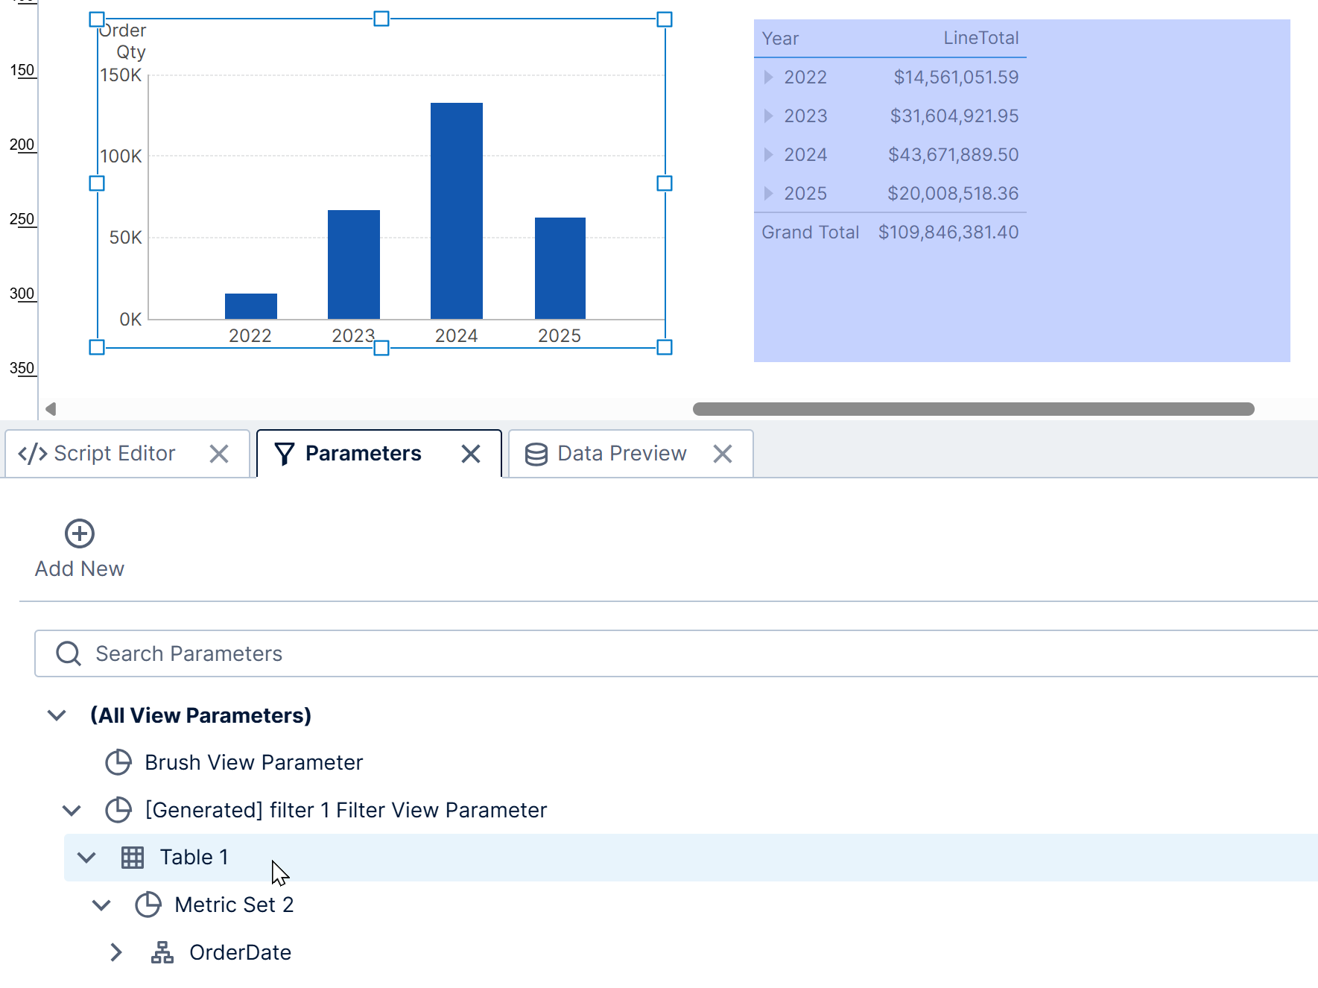This screenshot has height=988, width=1318.
Task: Click the chart's top-right resize handle
Action: pyautogui.click(x=665, y=19)
